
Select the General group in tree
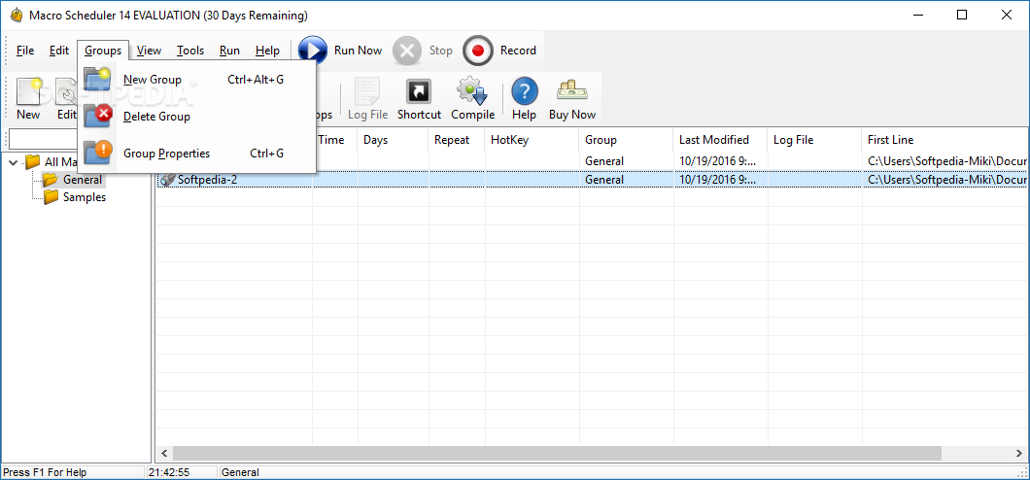pyautogui.click(x=83, y=179)
